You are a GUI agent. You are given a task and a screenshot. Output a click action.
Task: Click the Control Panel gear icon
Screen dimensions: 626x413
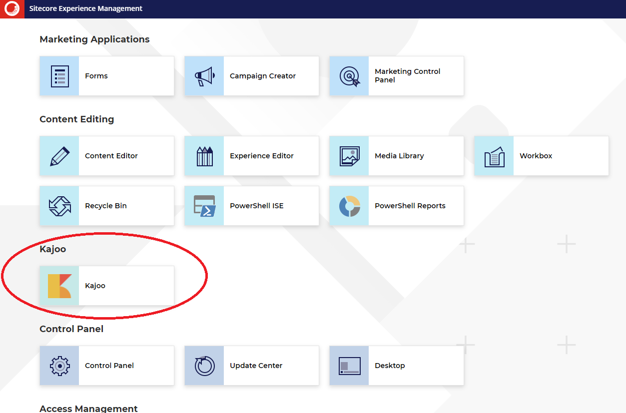point(59,366)
